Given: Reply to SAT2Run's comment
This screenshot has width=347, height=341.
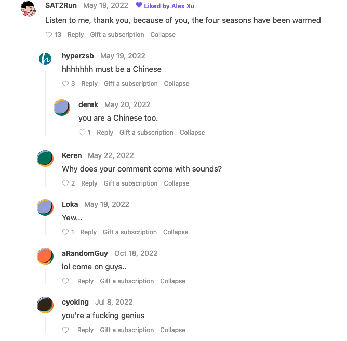Looking at the screenshot, I should [x=76, y=35].
